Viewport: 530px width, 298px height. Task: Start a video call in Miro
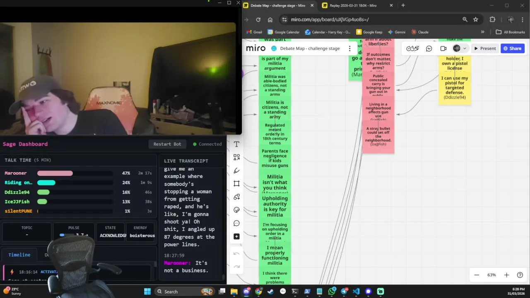[x=443, y=48]
